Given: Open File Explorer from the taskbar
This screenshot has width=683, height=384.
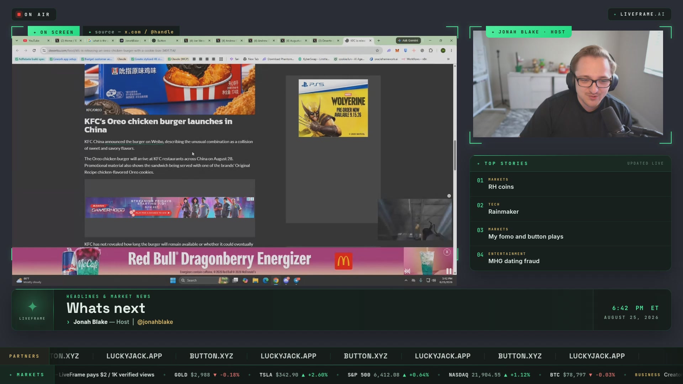Looking at the screenshot, I should (x=255, y=281).
